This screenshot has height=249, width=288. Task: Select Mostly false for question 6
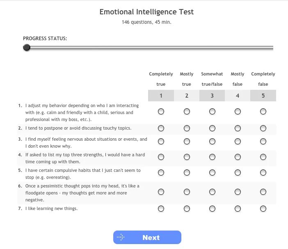[238, 192]
